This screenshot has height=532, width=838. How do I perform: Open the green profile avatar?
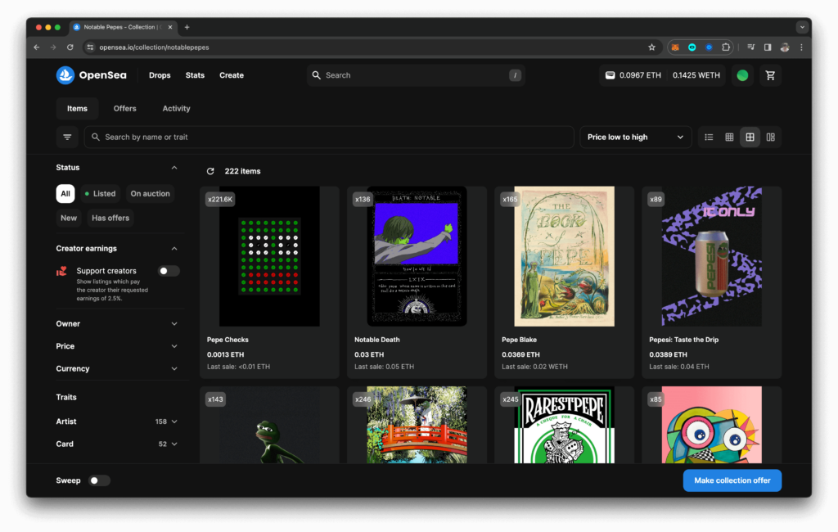click(x=742, y=75)
